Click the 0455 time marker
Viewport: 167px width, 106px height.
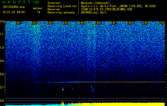[x=82, y=23]
